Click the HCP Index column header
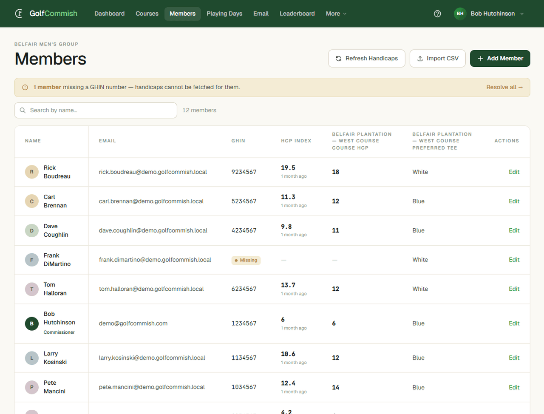The width and height of the screenshot is (544, 414). click(x=296, y=141)
